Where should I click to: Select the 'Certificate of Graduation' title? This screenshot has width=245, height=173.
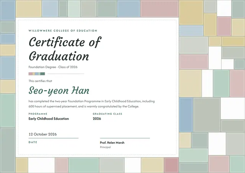65,49
